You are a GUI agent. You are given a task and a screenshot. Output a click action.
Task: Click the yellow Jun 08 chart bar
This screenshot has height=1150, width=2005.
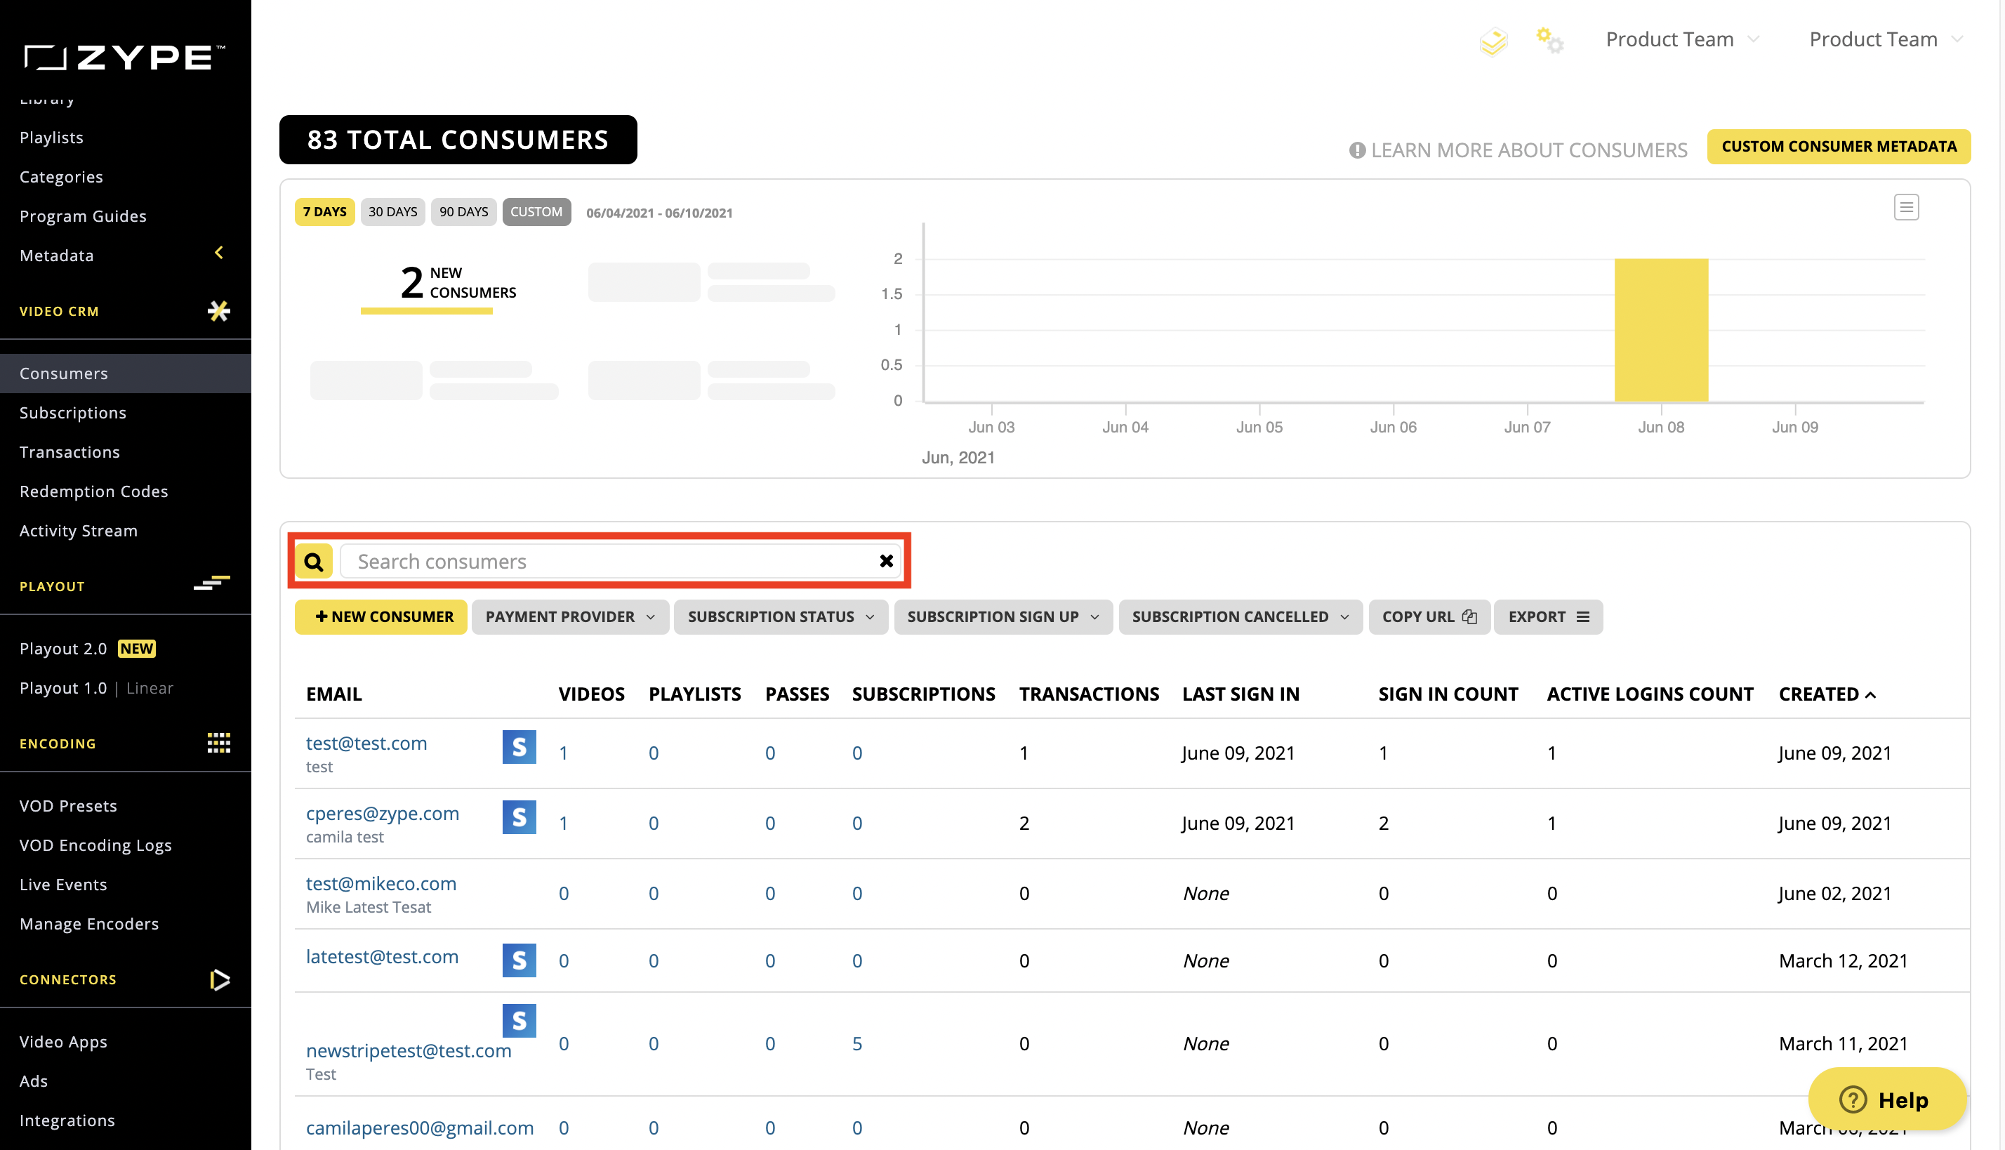tap(1661, 330)
